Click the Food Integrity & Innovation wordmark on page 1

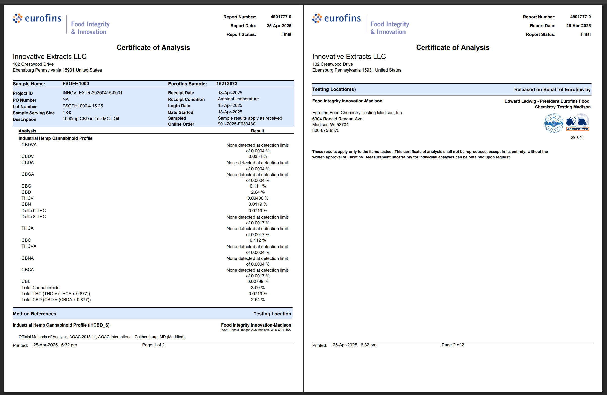[x=90, y=28]
